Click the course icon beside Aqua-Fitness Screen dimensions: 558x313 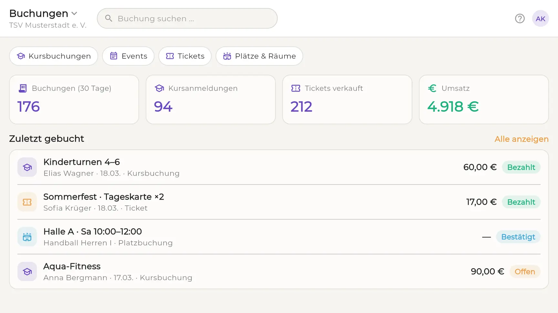[x=27, y=271]
